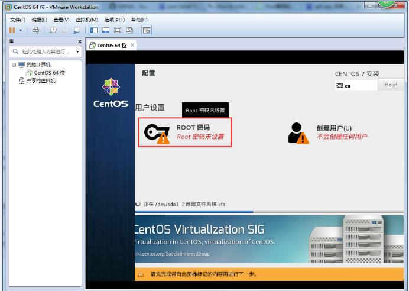Image resolution: width=409 pixels, height=291 pixels.
Task: Select CentOS 64 位 in the library tree
Action: (x=49, y=73)
